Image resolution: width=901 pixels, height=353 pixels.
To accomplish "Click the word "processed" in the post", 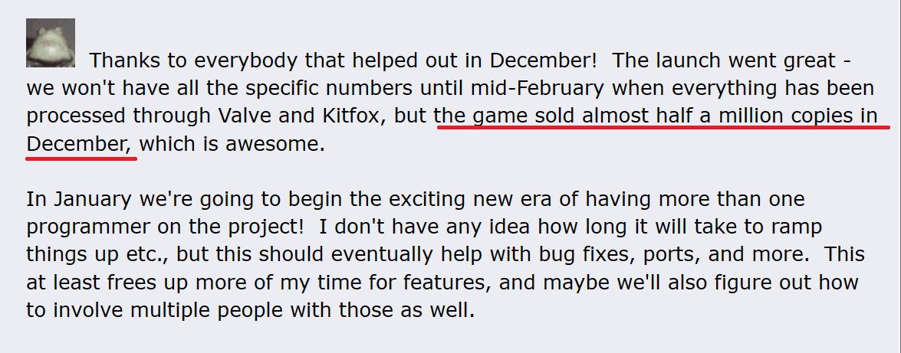I will click(x=77, y=116).
